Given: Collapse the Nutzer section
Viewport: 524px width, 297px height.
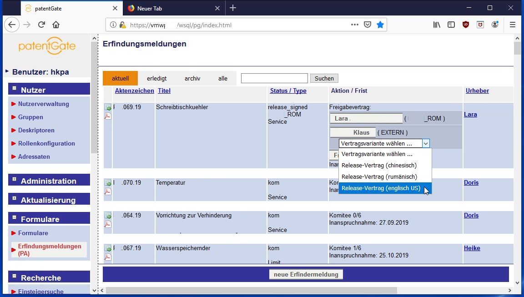Looking at the screenshot, I should click(x=15, y=89).
